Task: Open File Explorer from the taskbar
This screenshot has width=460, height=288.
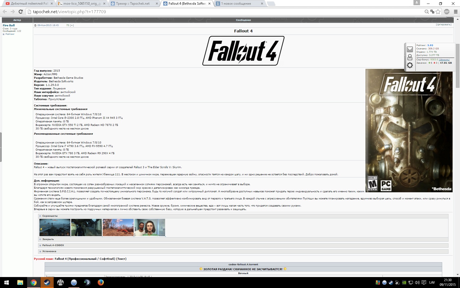Action: (x=20, y=283)
